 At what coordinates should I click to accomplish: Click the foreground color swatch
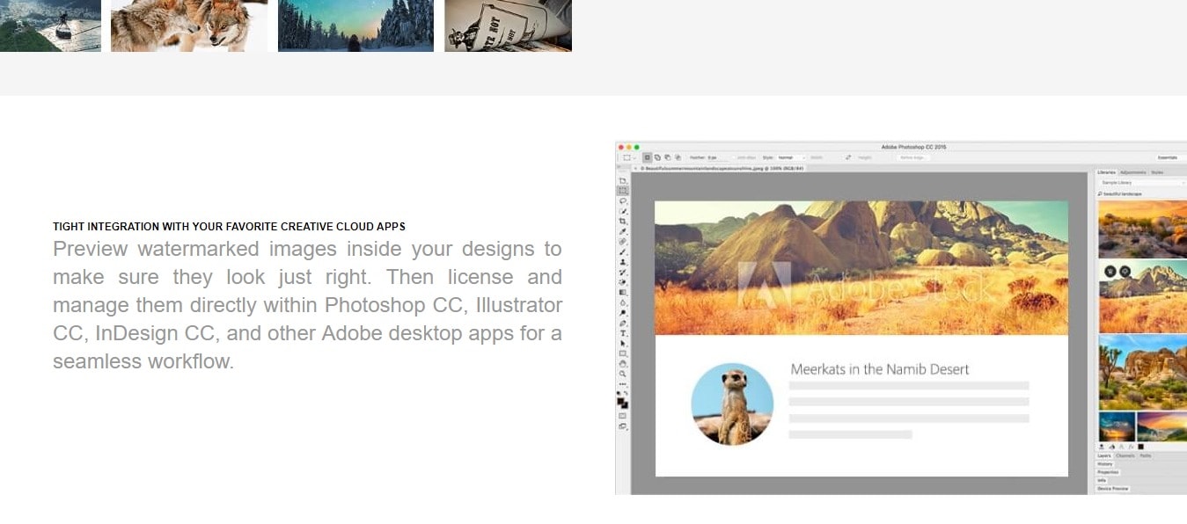click(621, 400)
